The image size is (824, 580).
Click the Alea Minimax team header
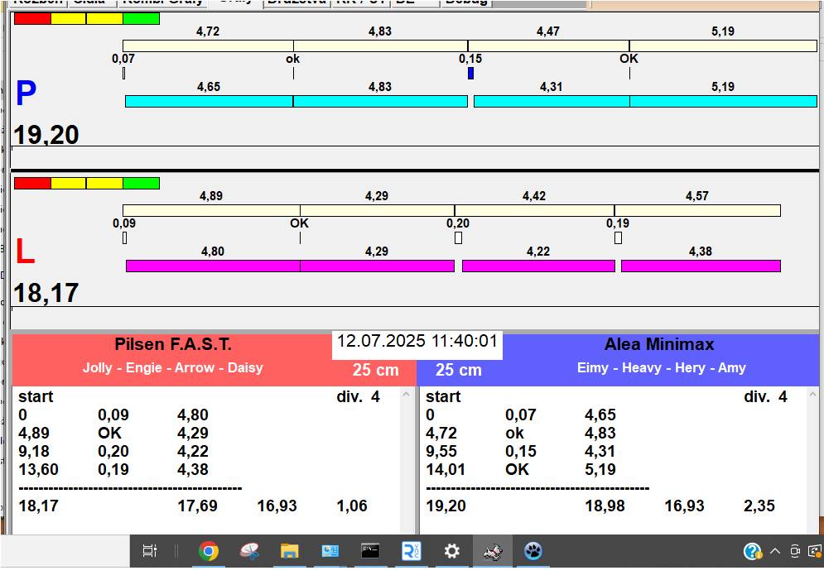click(x=658, y=345)
